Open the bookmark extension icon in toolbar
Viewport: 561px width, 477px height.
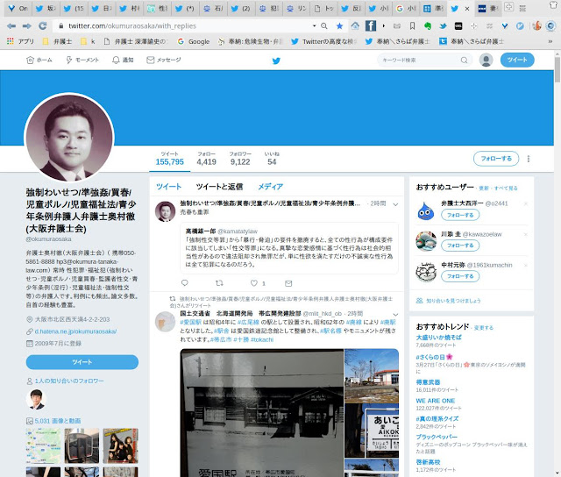pyautogui.click(x=412, y=25)
